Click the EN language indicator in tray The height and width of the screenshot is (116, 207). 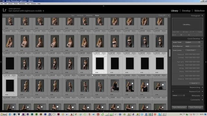[181, 114]
